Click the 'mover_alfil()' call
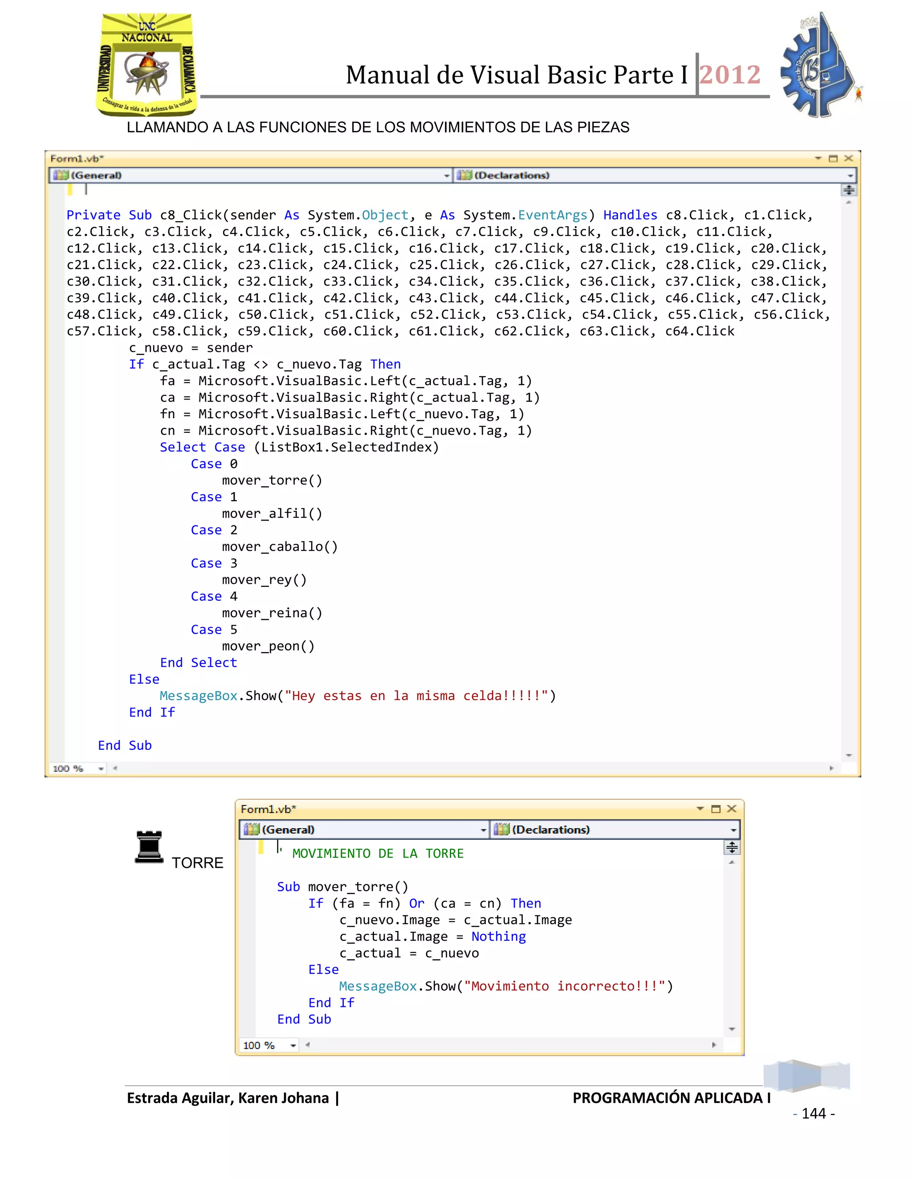Viewport: 912px width, 1180px height. pos(272,513)
